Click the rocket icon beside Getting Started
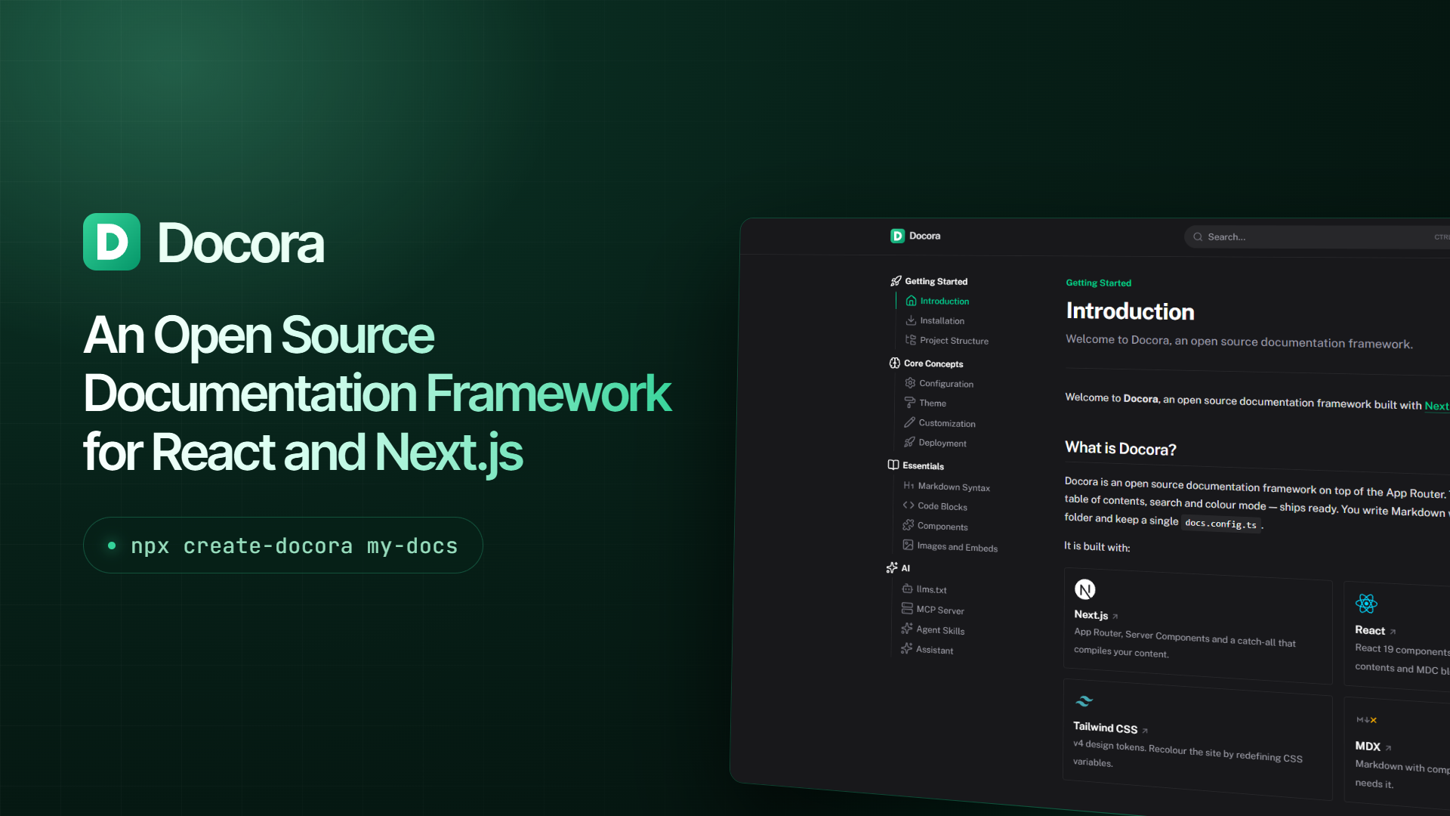 coord(896,281)
